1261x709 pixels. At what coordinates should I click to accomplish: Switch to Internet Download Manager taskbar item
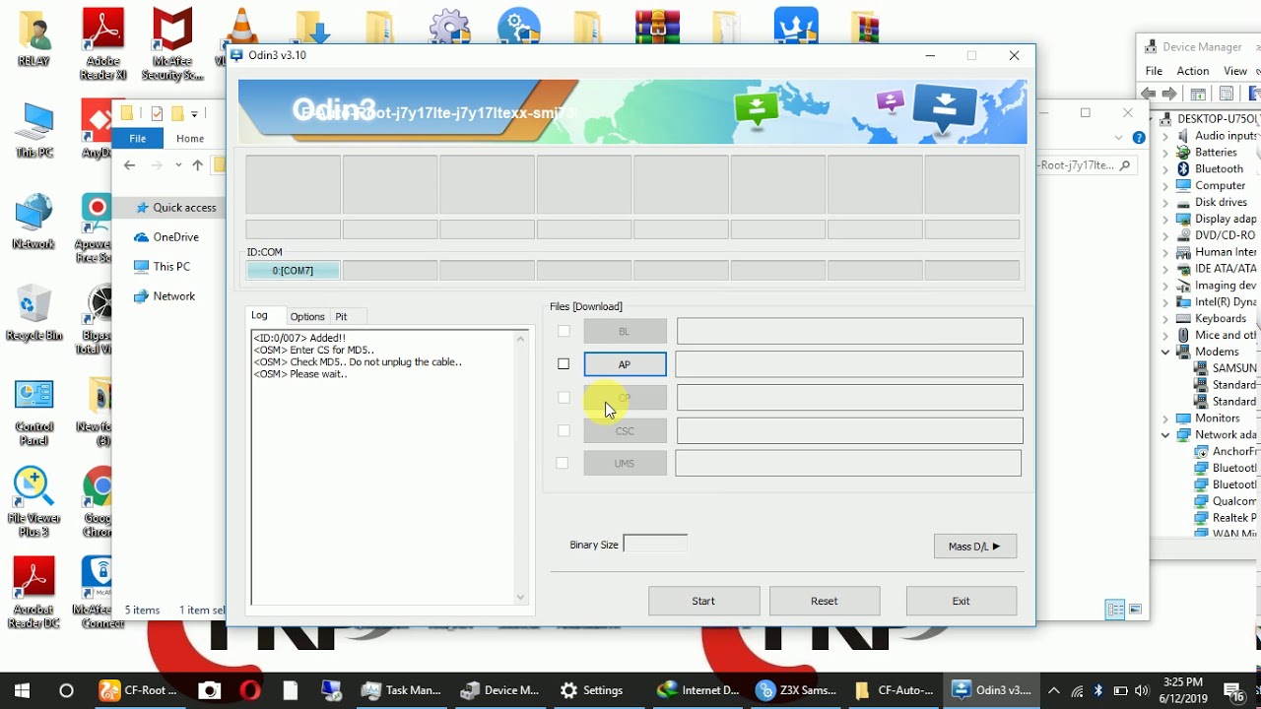697,690
